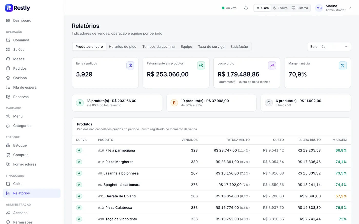Click the Lucro bruto trend icon
Image resolution: width=359 pixels, height=224 pixels.
click(272, 66)
